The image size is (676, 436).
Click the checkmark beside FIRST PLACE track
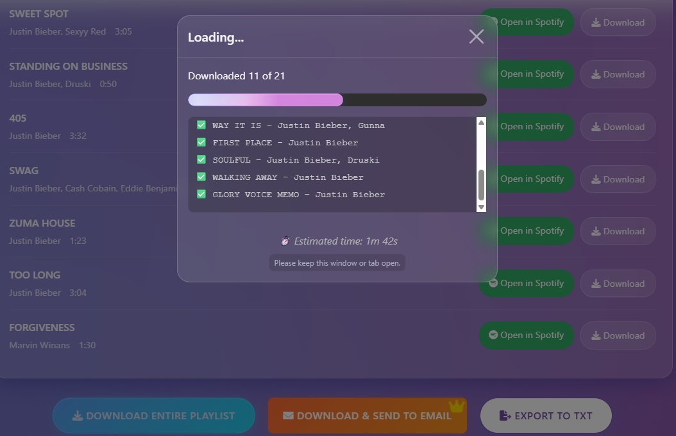pyautogui.click(x=201, y=142)
